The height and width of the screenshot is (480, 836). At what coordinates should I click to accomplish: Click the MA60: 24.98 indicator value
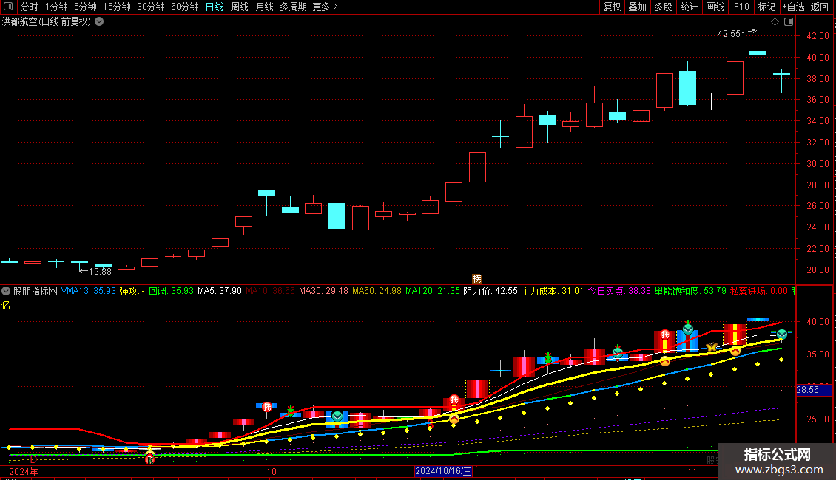coord(377,291)
